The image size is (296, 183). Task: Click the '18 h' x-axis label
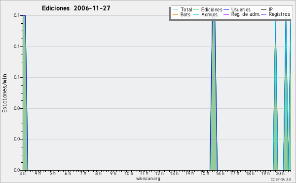(x=250, y=173)
